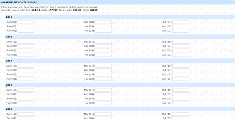Click the 2016 Out (10) input field
This screenshot has height=119, width=235.
[181, 90]
